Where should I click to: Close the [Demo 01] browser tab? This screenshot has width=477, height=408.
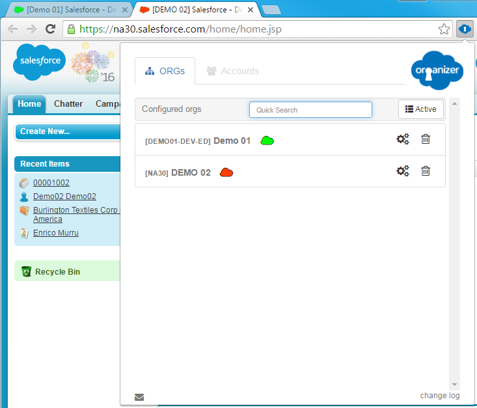[125, 10]
